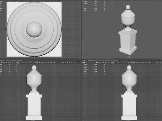The image size is (162, 121).
Task: Open Renderer menu in front view panel
Action: pyautogui.click(x=14, y=60)
